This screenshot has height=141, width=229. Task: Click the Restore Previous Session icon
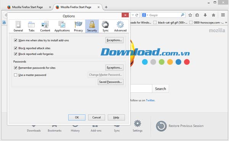161,126
